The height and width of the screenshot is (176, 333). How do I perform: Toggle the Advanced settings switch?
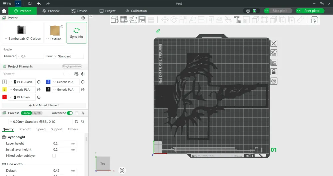click(x=70, y=113)
